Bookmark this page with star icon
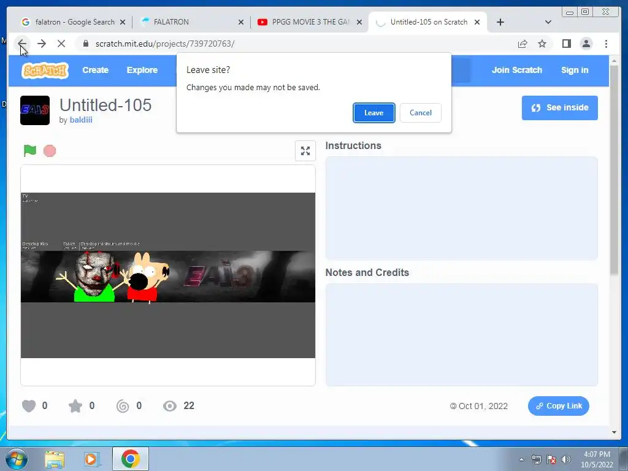Image resolution: width=628 pixels, height=471 pixels. click(x=542, y=44)
